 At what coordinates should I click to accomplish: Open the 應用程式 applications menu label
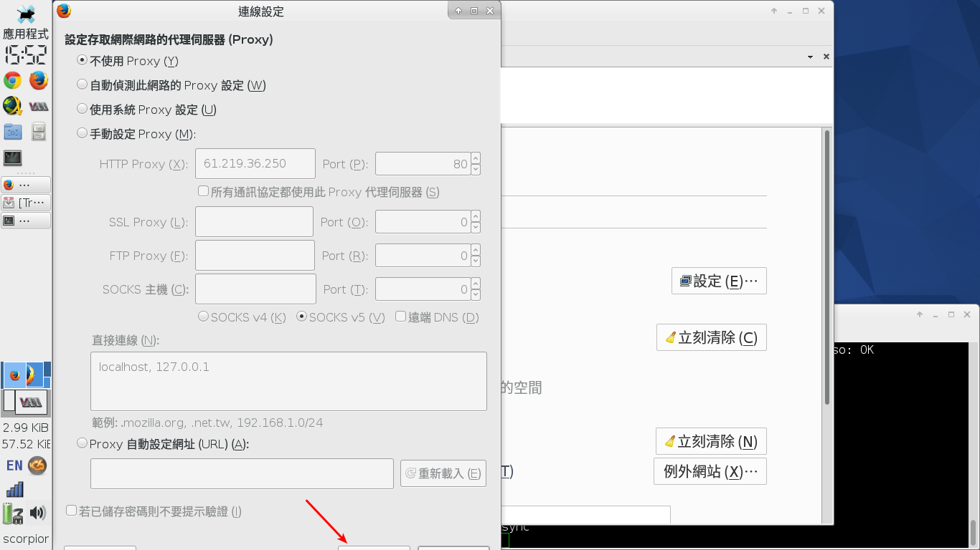tap(26, 34)
